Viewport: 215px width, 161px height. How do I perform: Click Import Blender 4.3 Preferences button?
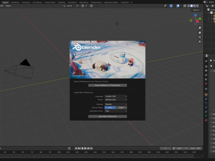[107, 85]
